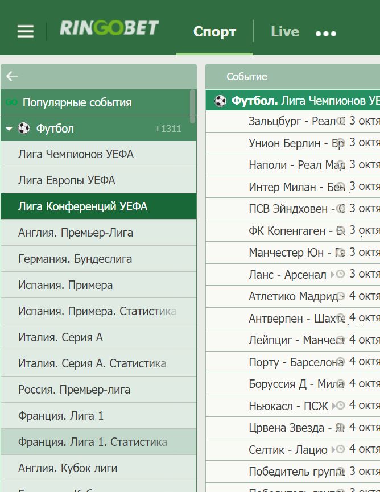Viewport: 380px width, 492px height.
Task: Select Лига Чемпионов УЕФА league
Action: click(x=98, y=154)
